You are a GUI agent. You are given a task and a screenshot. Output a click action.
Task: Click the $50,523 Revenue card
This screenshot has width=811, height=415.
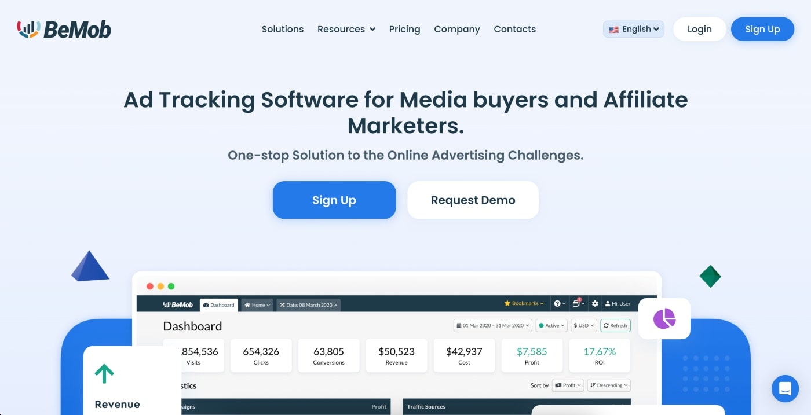(397, 355)
